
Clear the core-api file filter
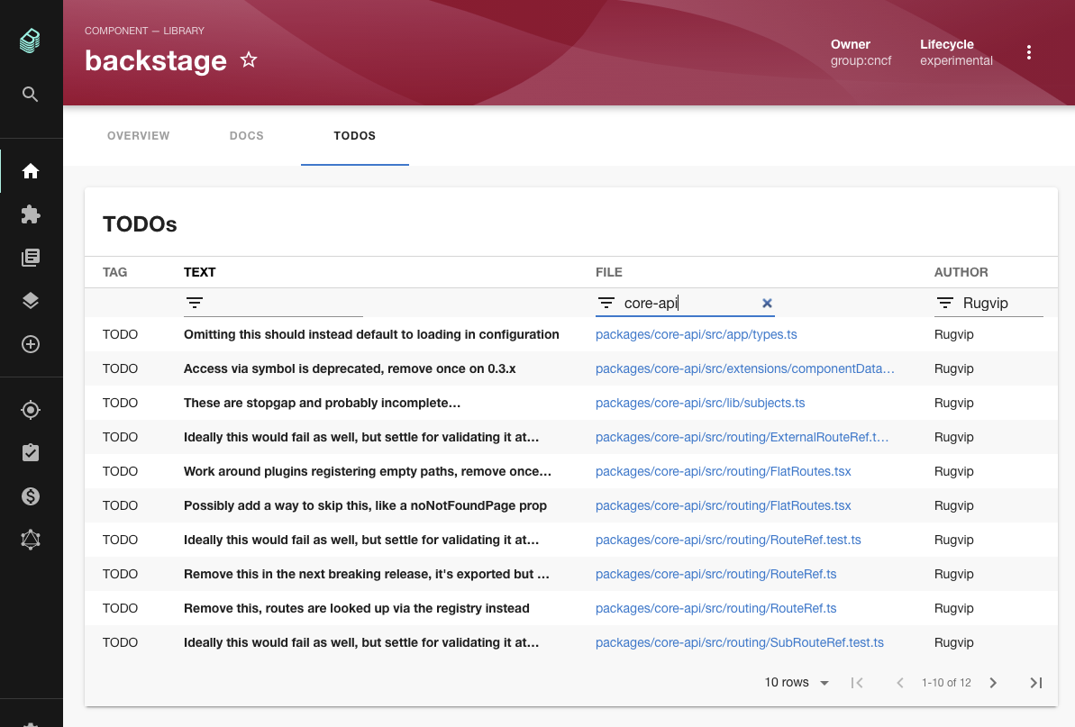(767, 303)
